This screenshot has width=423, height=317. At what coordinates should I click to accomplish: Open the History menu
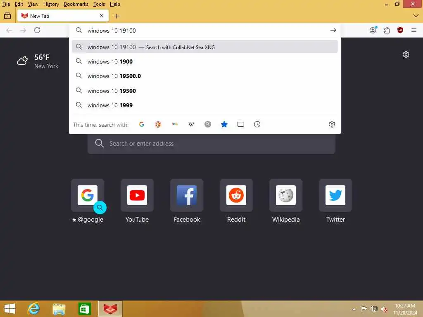click(51, 4)
